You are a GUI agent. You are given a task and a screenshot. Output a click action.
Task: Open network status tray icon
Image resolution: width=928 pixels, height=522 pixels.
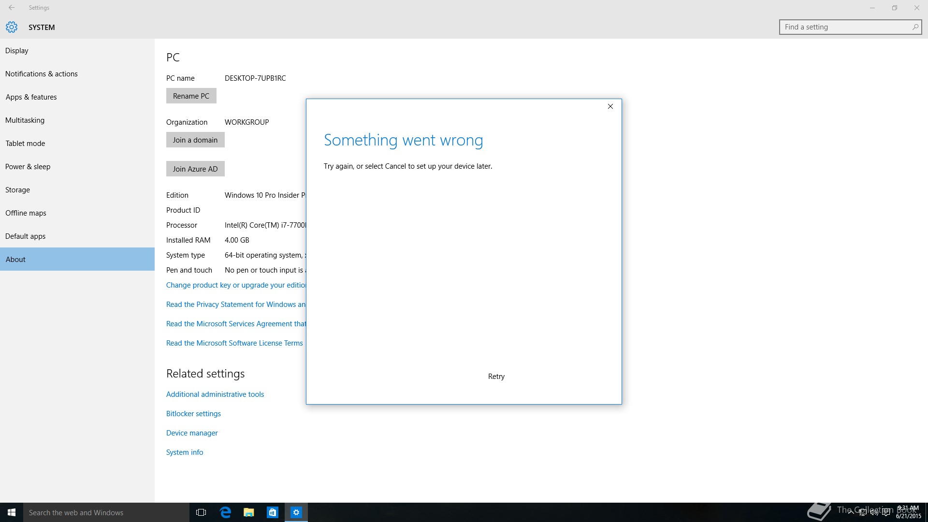coord(863,512)
